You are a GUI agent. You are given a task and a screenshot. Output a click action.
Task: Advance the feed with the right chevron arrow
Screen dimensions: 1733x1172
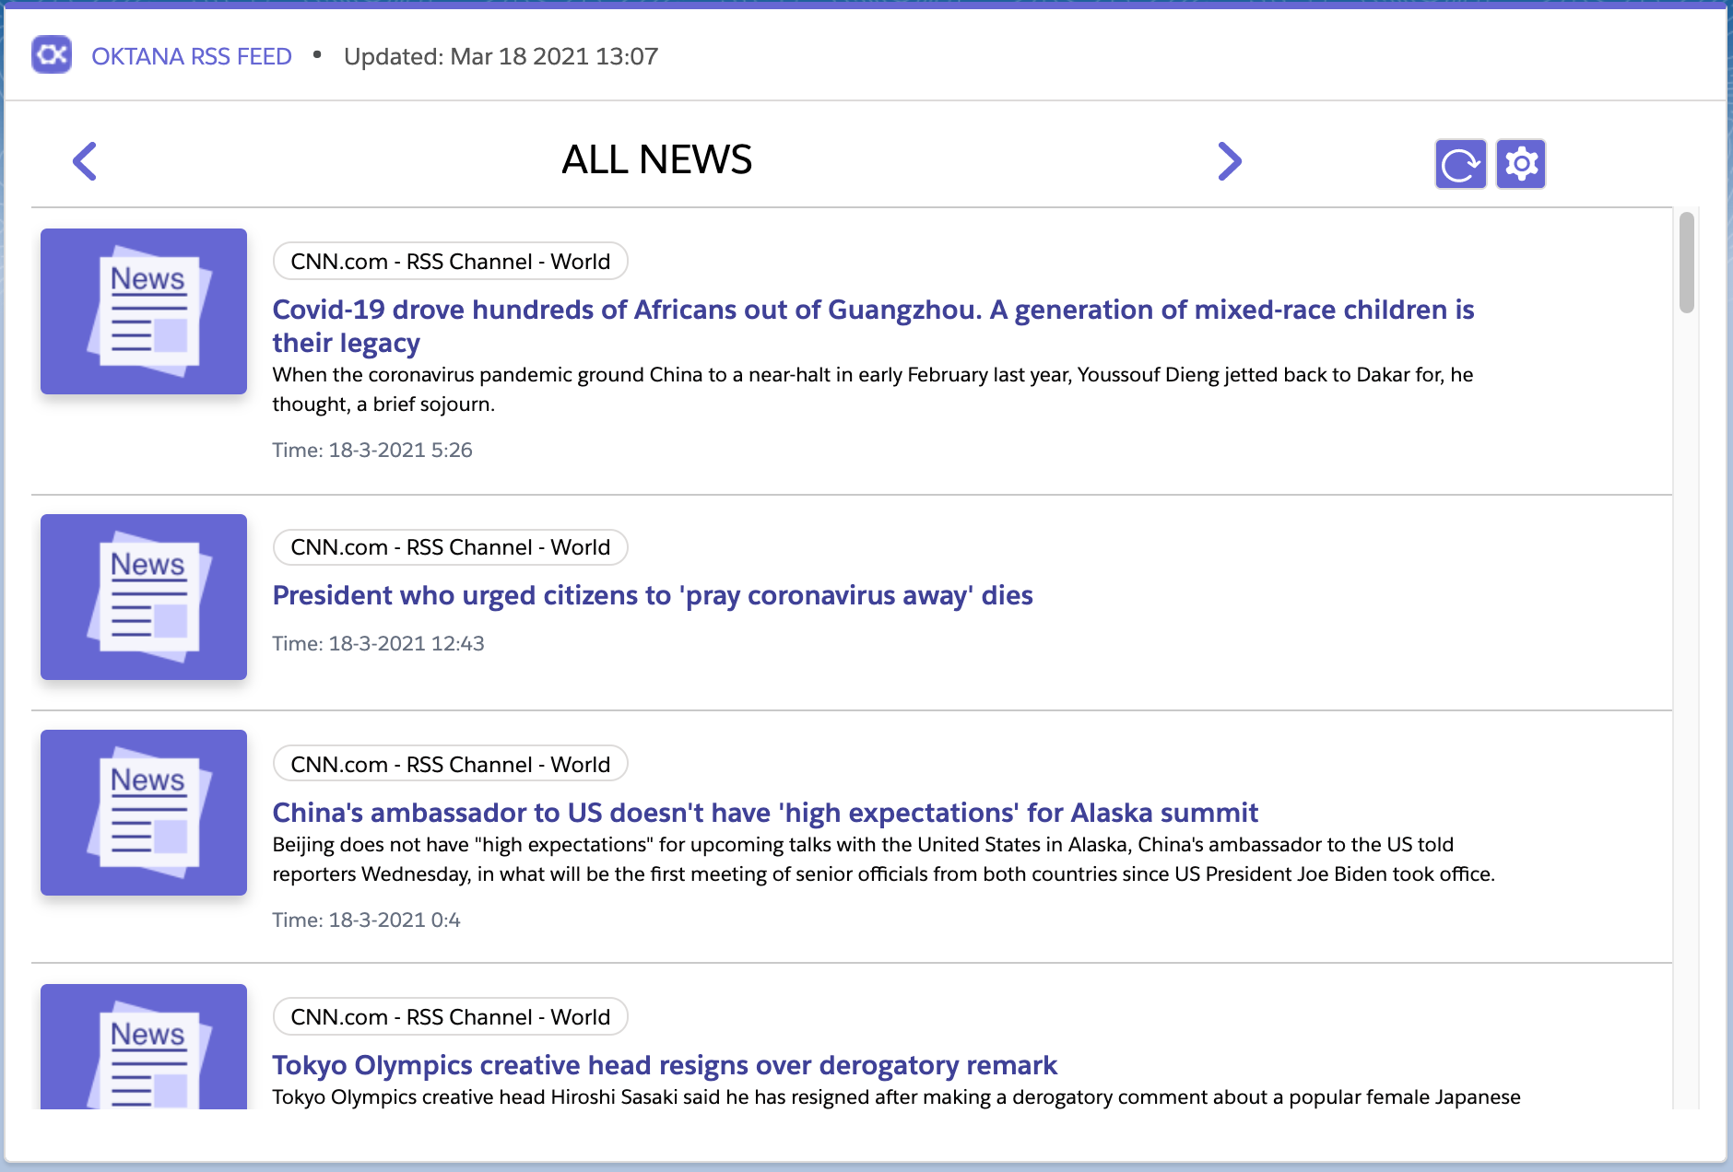pyautogui.click(x=1231, y=160)
